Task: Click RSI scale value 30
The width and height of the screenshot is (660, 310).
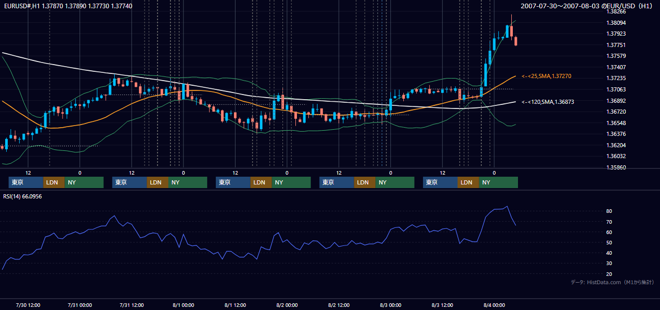Action: (609, 263)
